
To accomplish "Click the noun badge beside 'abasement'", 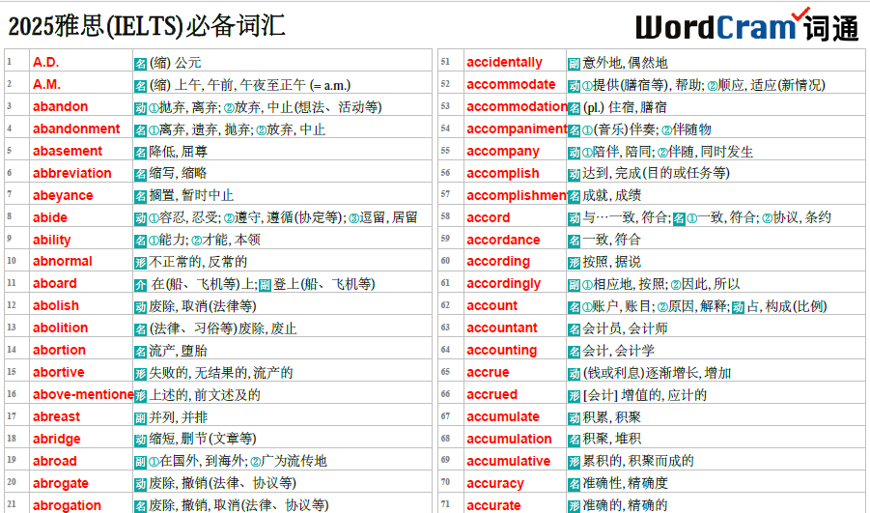I will (x=140, y=152).
